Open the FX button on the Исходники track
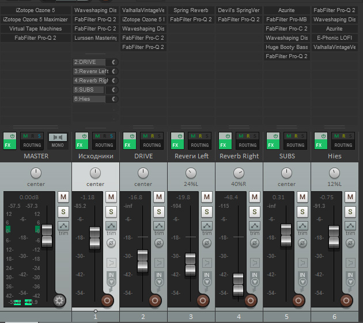 click(x=82, y=140)
